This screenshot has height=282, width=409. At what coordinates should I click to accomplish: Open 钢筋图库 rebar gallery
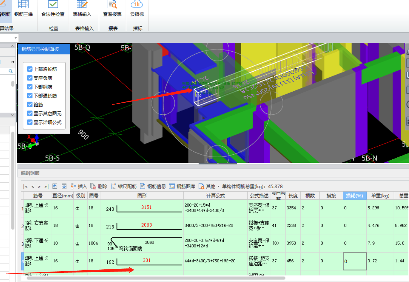coord(182,186)
